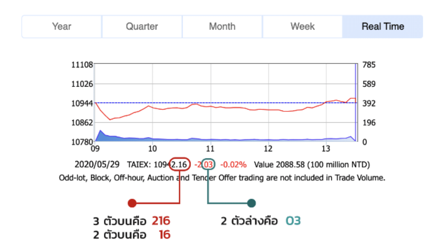Image resolution: width=440 pixels, height=252 pixels.
Task: Click the teal-circled 03 in the change value
Action: [208, 165]
